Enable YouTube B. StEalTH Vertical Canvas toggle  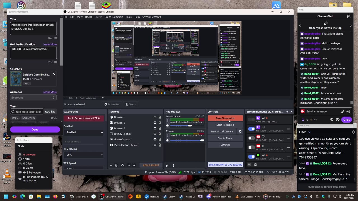[251, 147]
